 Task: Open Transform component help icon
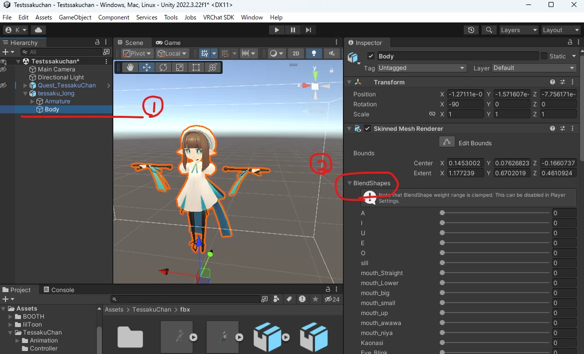click(553, 82)
